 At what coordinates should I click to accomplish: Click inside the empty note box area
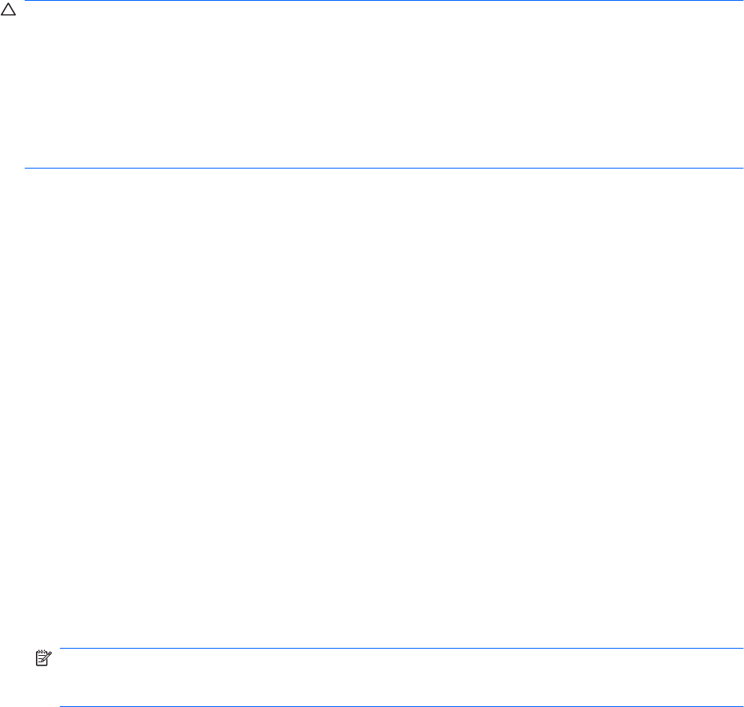[x=401, y=677]
